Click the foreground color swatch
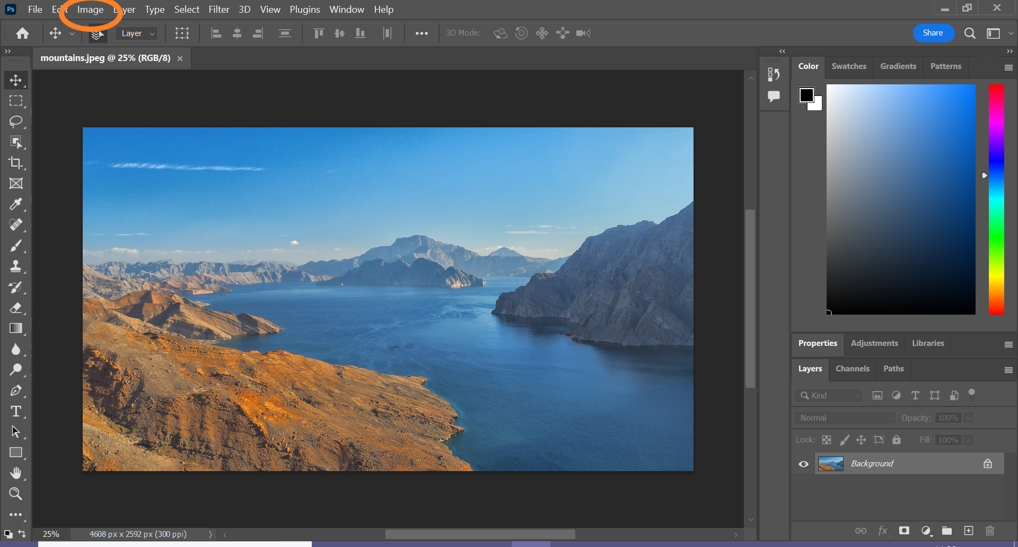 [x=806, y=95]
